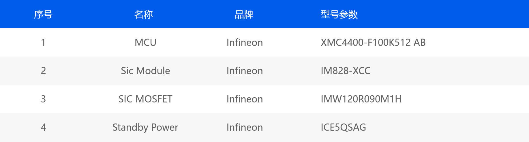Select row number 1 cell
Image resolution: width=529 pixels, height=142 pixels.
point(43,42)
